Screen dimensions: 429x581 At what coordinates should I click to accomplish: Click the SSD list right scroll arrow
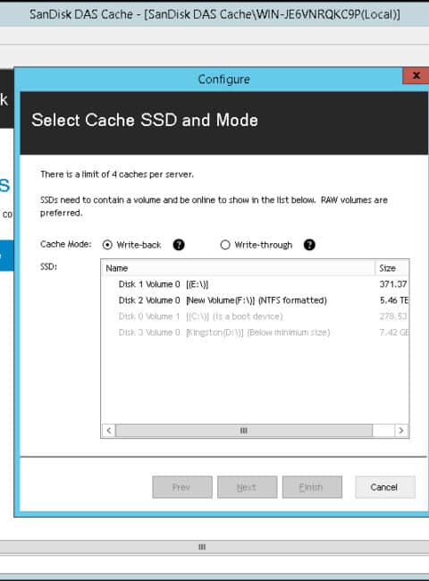click(401, 431)
